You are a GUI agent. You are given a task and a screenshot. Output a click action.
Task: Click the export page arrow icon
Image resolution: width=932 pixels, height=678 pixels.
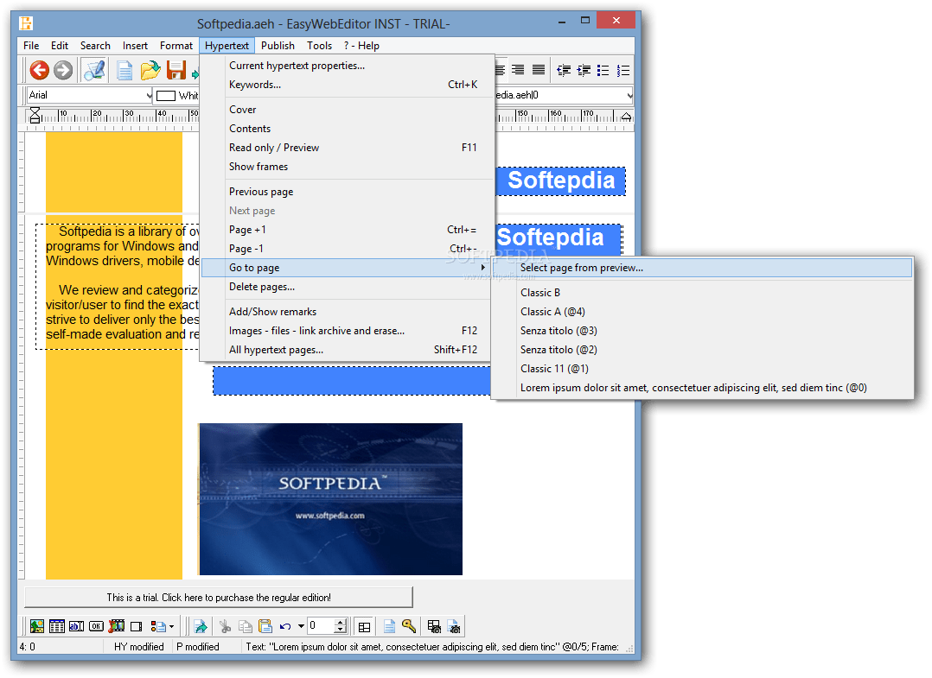coord(201,626)
